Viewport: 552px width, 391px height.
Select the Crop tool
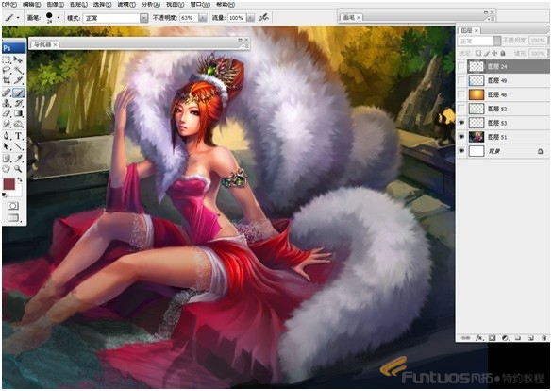pyautogui.click(x=7, y=80)
